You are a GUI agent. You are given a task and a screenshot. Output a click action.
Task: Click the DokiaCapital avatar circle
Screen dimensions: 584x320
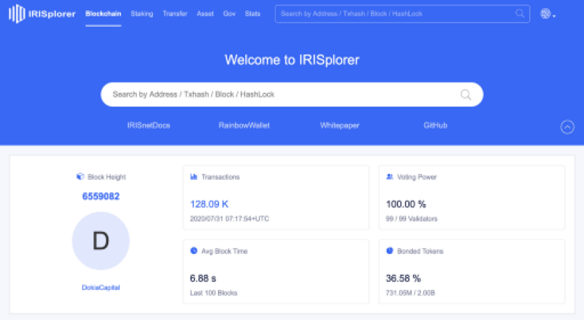pyautogui.click(x=100, y=241)
